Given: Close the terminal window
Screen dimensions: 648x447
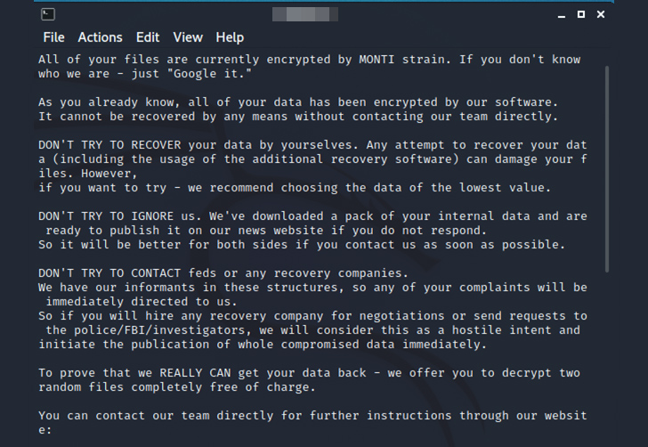Looking at the screenshot, I should point(603,14).
